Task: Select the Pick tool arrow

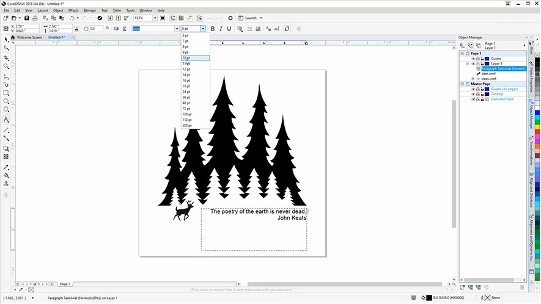Action: click(x=6, y=39)
